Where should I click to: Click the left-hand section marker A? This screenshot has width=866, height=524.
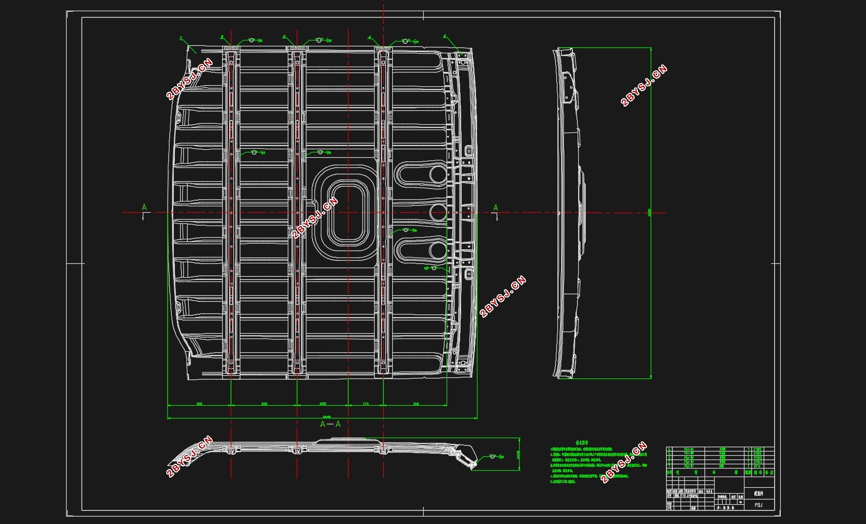[144, 207]
